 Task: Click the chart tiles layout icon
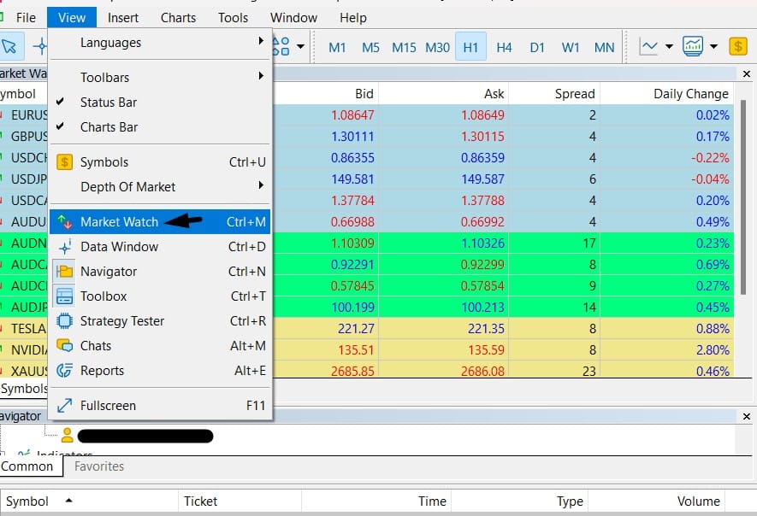pos(281,47)
